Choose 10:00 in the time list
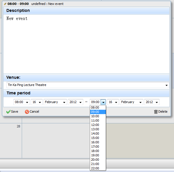The image size is (174, 172). [x=98, y=116]
